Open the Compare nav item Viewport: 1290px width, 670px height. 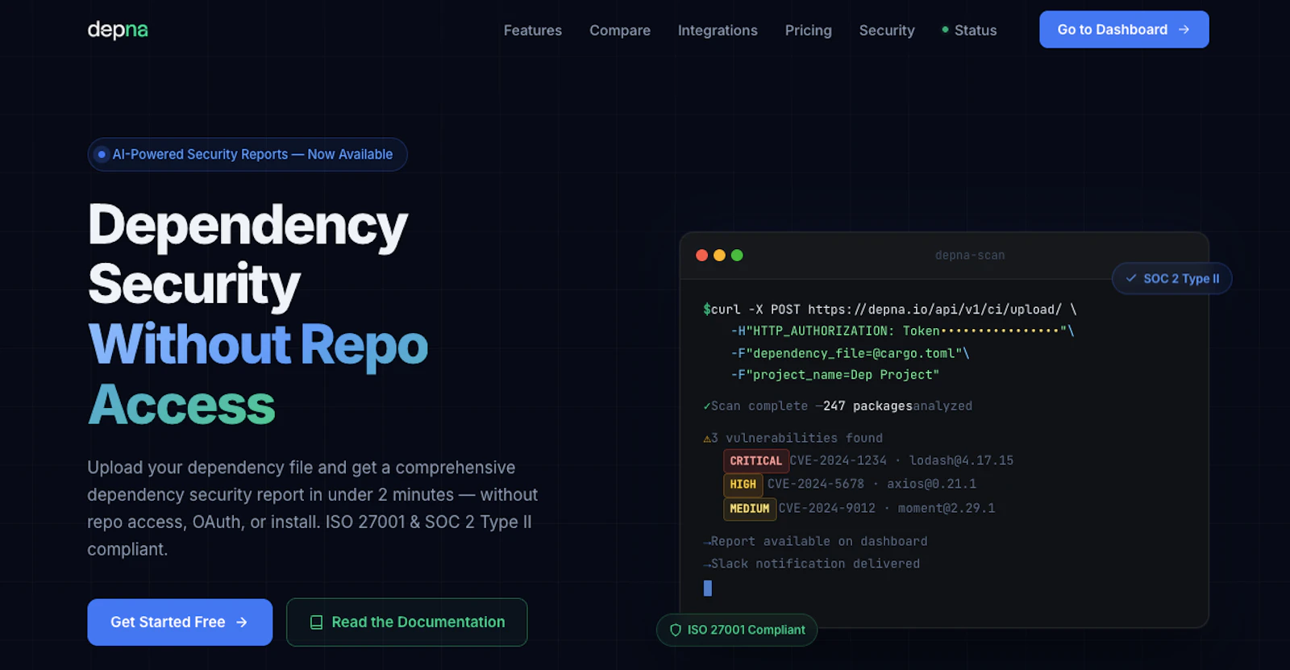pyautogui.click(x=620, y=31)
